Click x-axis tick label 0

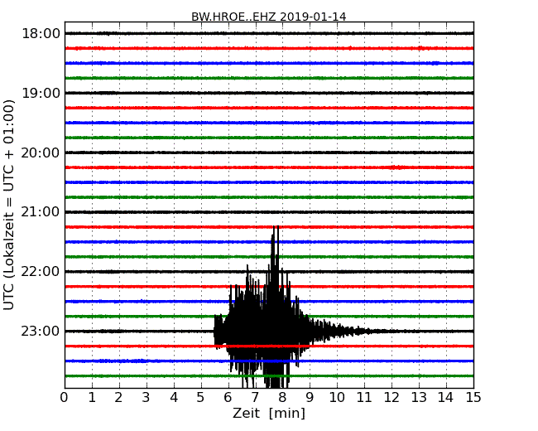65,398
